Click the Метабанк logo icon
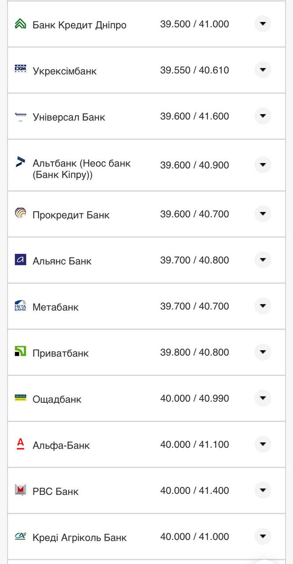Screen dimensions: 293x564 (20, 306)
